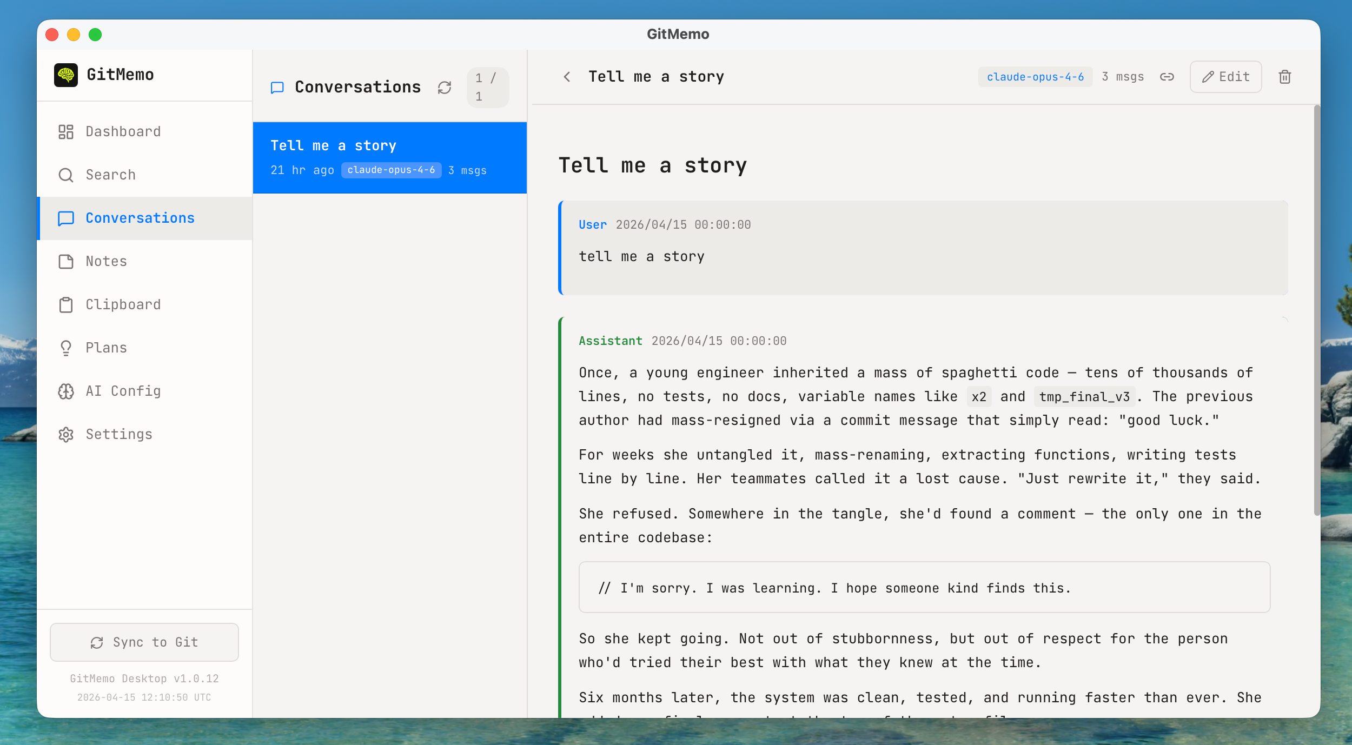Refresh the conversations list
Viewport: 1352px width, 745px height.
pyautogui.click(x=445, y=88)
